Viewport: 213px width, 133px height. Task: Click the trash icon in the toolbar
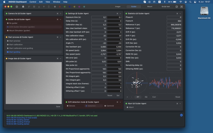pyautogui.click(x=49, y=7)
